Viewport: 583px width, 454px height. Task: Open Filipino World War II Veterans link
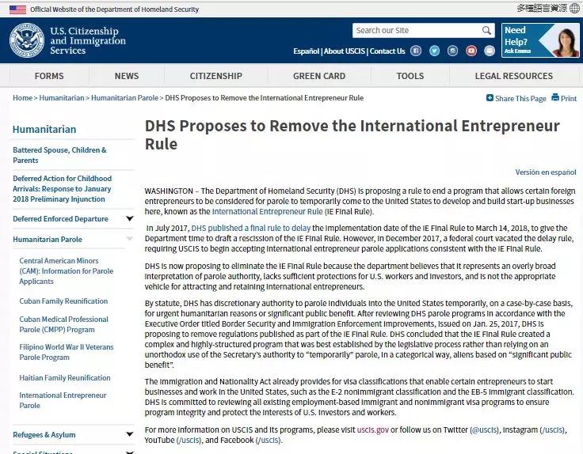(x=67, y=352)
